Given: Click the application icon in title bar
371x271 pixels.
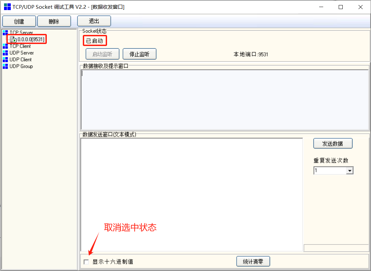Looking at the screenshot, I should click(7, 7).
